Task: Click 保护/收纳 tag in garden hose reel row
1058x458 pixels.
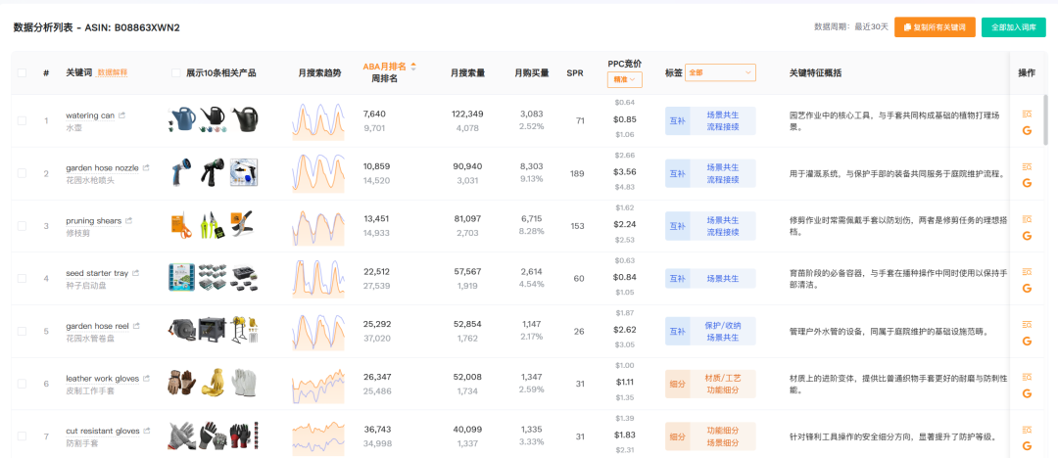Action: pos(723,325)
